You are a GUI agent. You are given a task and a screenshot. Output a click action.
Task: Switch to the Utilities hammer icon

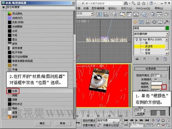[166, 22]
